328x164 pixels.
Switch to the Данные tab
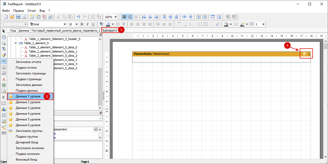click(24, 31)
